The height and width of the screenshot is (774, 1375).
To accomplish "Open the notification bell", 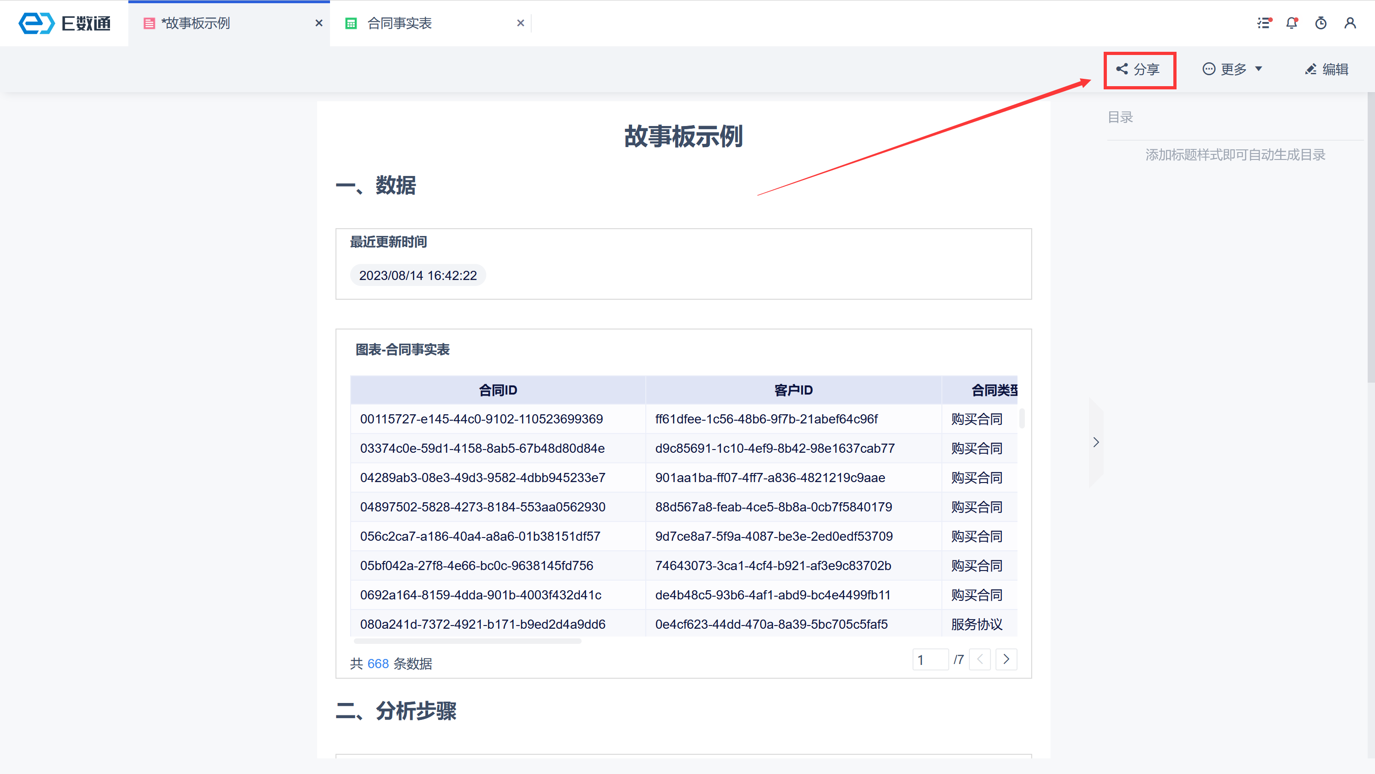I will click(x=1292, y=23).
